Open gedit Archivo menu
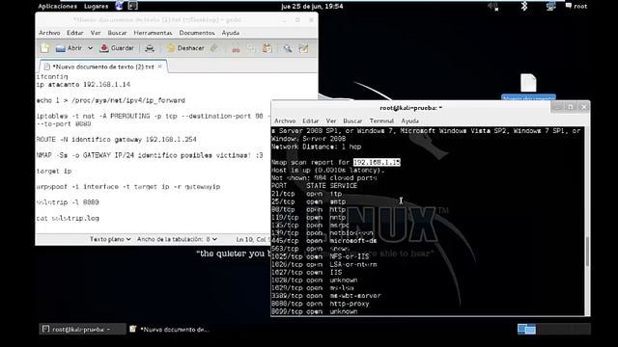Image resolution: width=618 pixels, height=347 pixels. point(49,33)
